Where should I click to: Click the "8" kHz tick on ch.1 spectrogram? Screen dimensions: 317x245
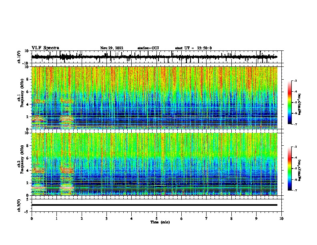(x=28, y=79)
